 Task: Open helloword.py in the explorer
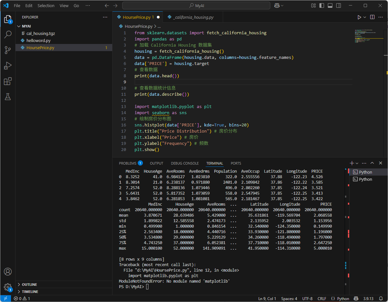38,40
